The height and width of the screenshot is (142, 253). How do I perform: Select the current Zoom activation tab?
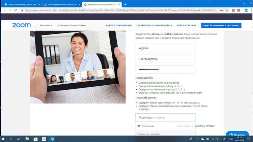click(102, 4)
